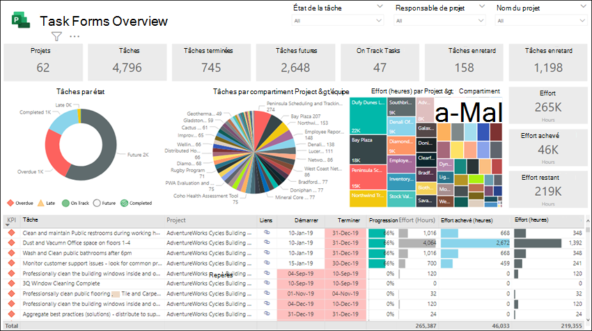
Task: Open the more options ellipsis
Action: click(x=75, y=36)
